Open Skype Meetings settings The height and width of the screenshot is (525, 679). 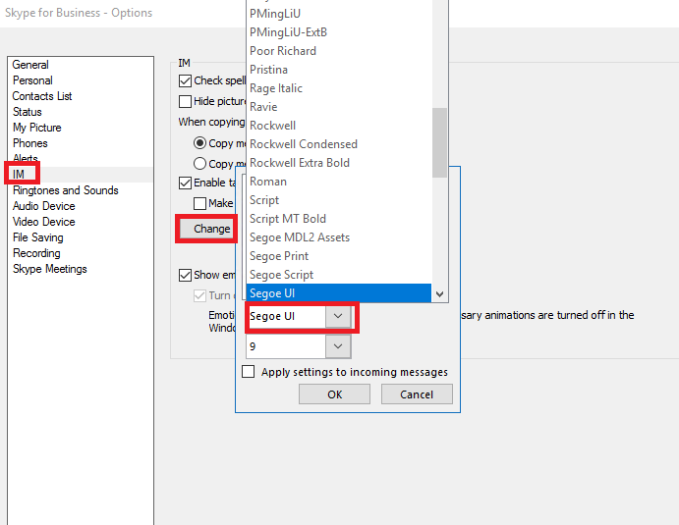[x=49, y=269]
